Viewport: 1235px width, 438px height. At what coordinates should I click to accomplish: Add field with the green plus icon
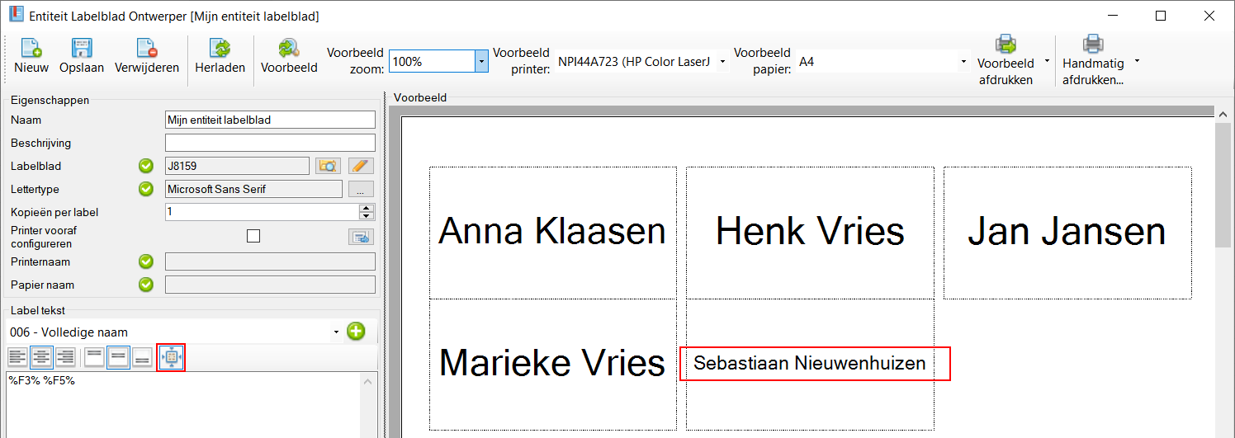356,332
